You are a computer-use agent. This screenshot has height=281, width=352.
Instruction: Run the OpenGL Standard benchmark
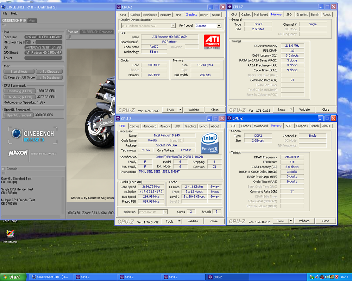coord(19,115)
